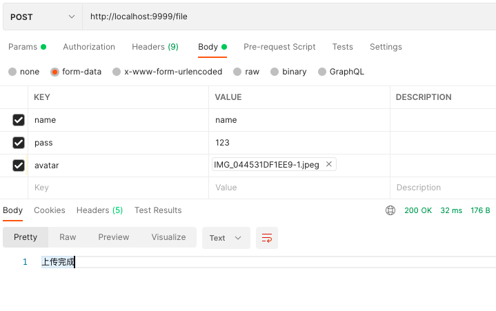
Task: Uncheck the pass row checkbox
Action: click(x=19, y=143)
